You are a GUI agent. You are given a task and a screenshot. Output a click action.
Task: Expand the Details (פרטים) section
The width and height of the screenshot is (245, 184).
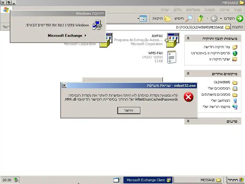coord(188,121)
